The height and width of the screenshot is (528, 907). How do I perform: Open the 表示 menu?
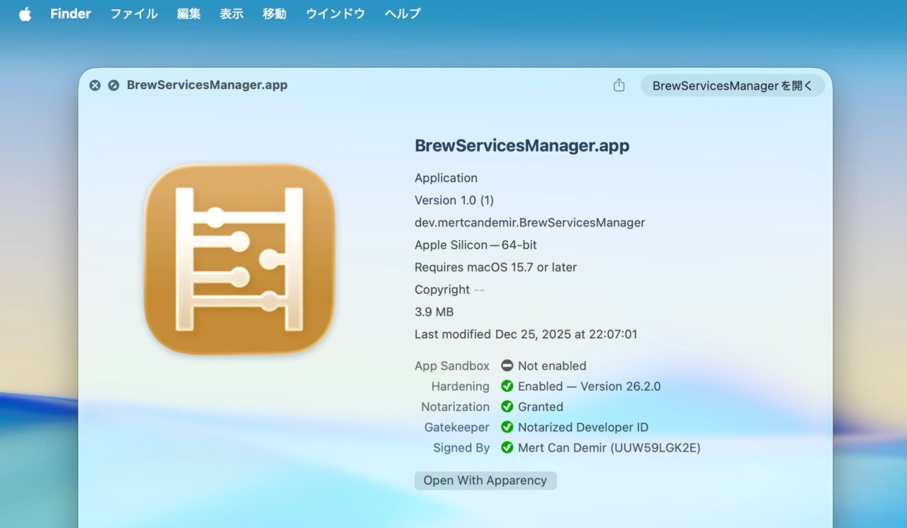click(x=230, y=13)
